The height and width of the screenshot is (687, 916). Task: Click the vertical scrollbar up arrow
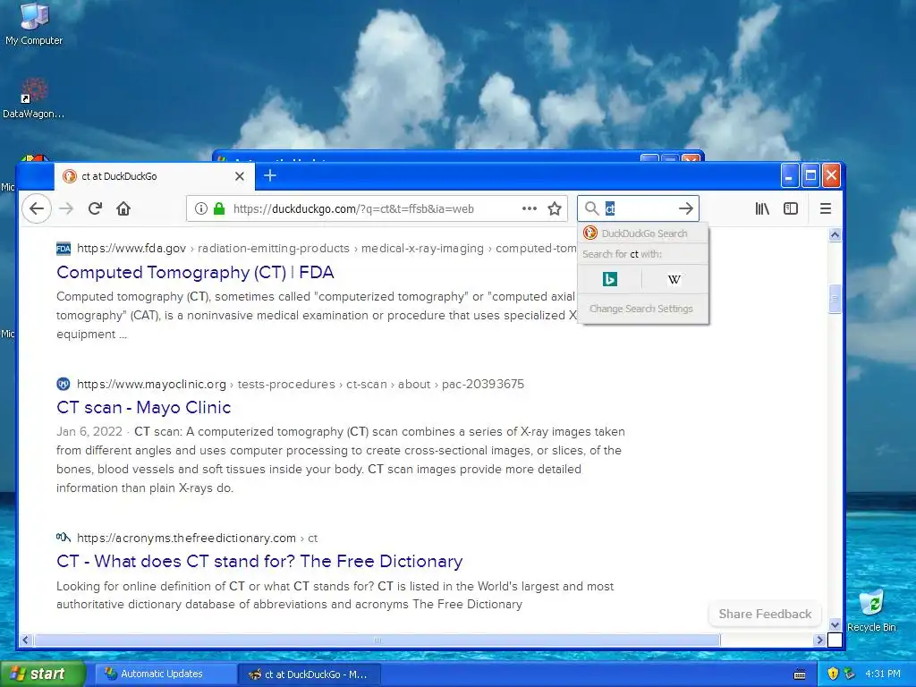tap(835, 235)
